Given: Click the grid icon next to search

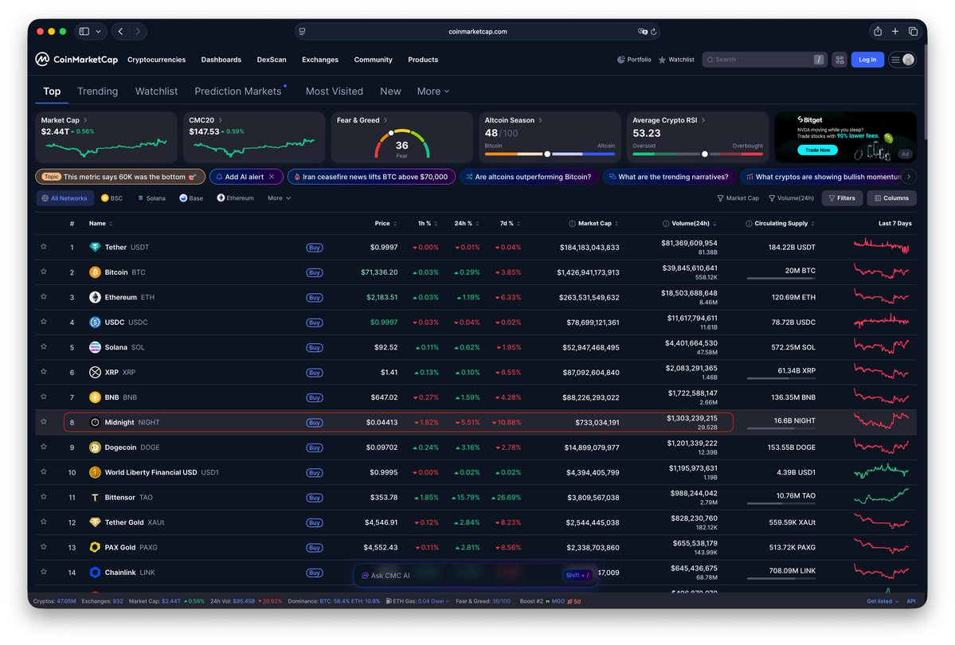Looking at the screenshot, I should click(840, 60).
